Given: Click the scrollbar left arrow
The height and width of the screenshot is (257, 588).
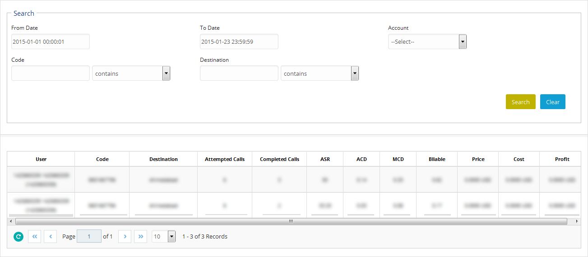Looking at the screenshot, I should [x=10, y=221].
